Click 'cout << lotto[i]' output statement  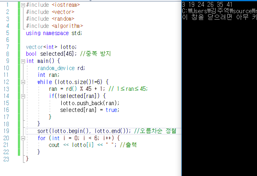(71, 145)
